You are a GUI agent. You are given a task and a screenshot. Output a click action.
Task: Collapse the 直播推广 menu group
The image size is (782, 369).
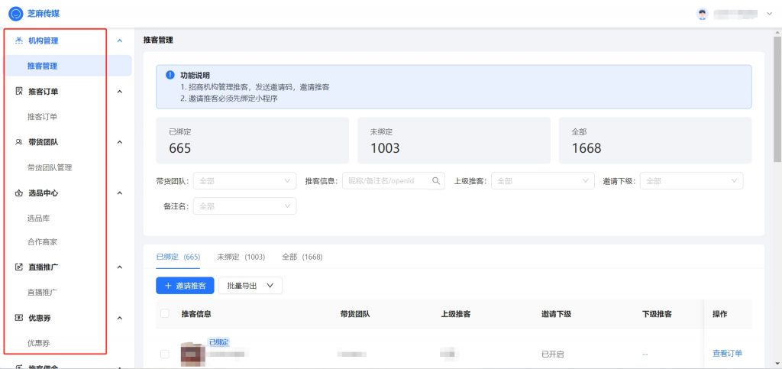pos(120,267)
